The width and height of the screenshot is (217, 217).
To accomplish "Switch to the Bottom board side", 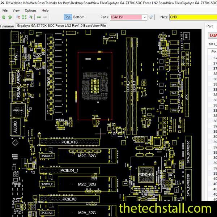I will 79,17.
